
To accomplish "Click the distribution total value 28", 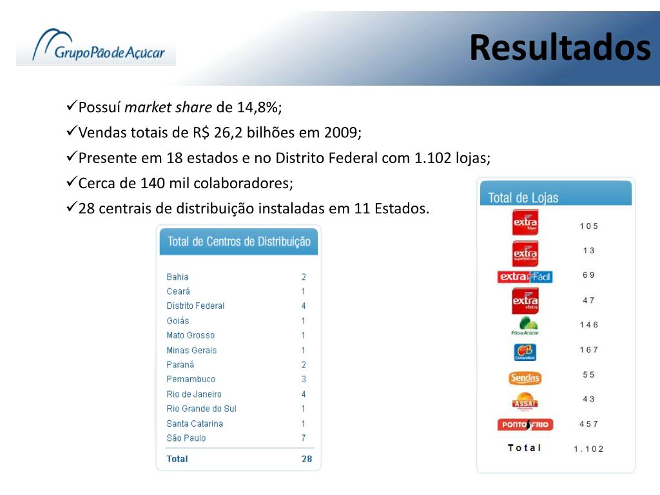I will tap(307, 459).
